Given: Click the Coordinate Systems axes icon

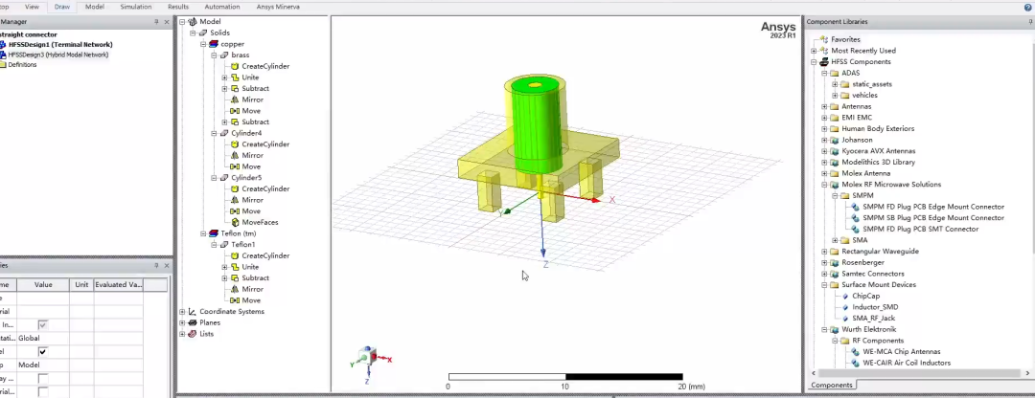Looking at the screenshot, I should tap(192, 311).
